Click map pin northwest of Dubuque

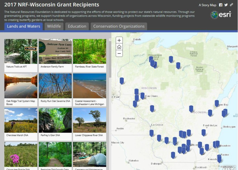click(173, 155)
